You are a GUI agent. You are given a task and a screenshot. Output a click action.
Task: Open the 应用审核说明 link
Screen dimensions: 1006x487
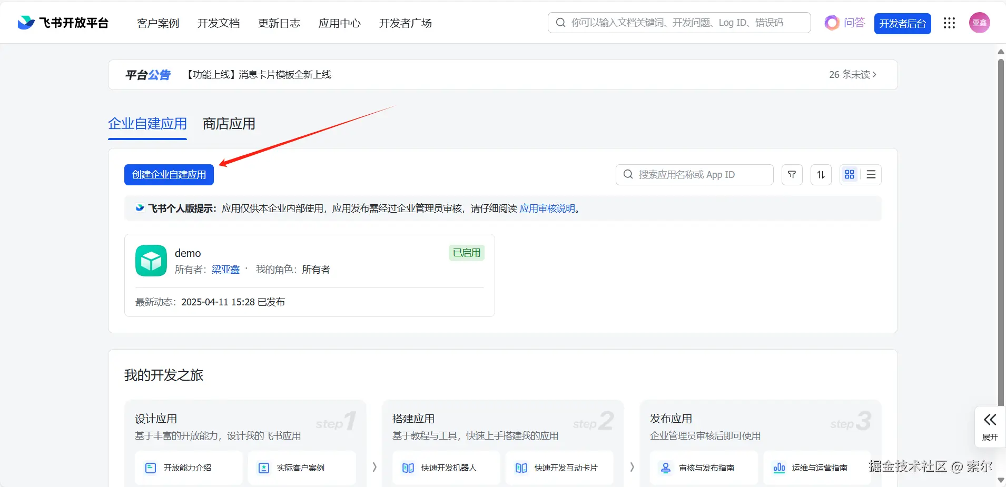pyautogui.click(x=547, y=208)
